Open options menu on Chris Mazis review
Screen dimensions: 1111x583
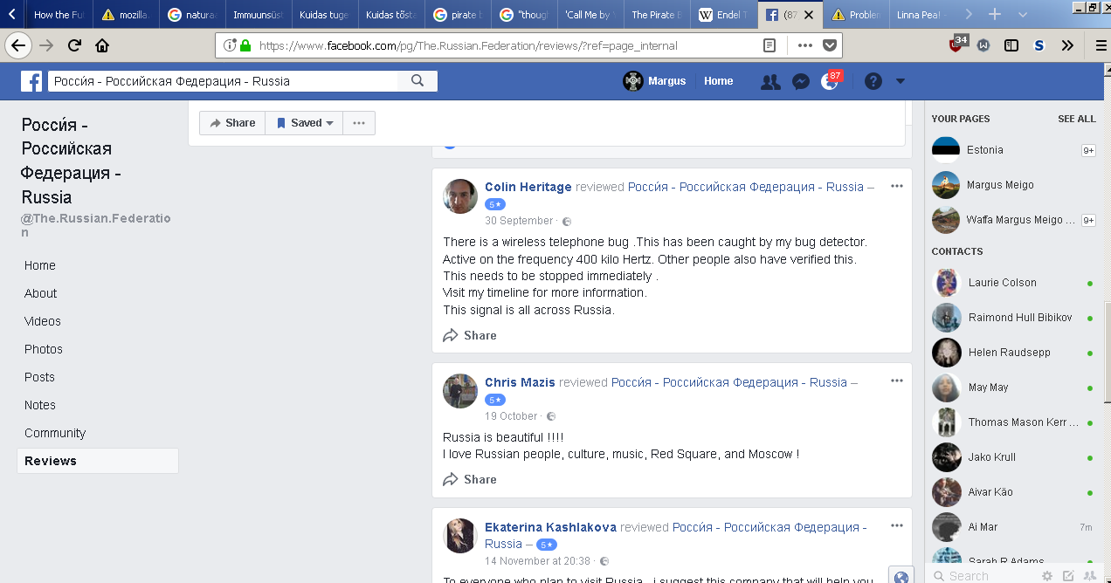896,381
